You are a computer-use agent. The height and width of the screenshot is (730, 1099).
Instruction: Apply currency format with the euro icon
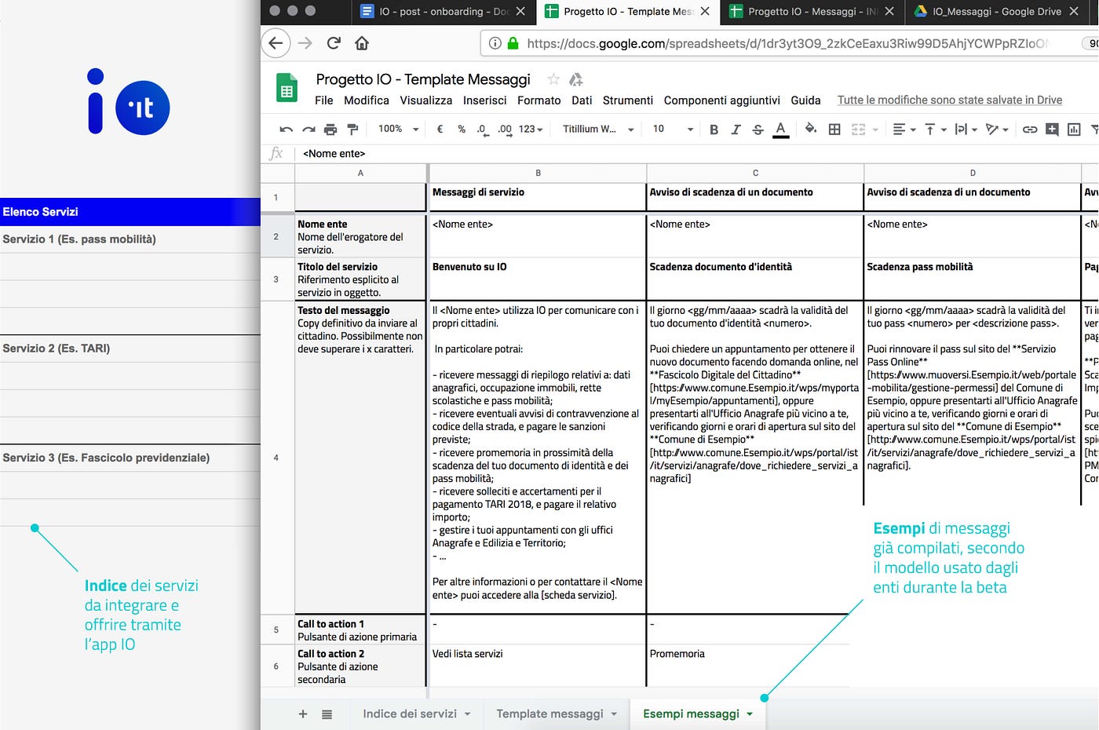(x=440, y=130)
